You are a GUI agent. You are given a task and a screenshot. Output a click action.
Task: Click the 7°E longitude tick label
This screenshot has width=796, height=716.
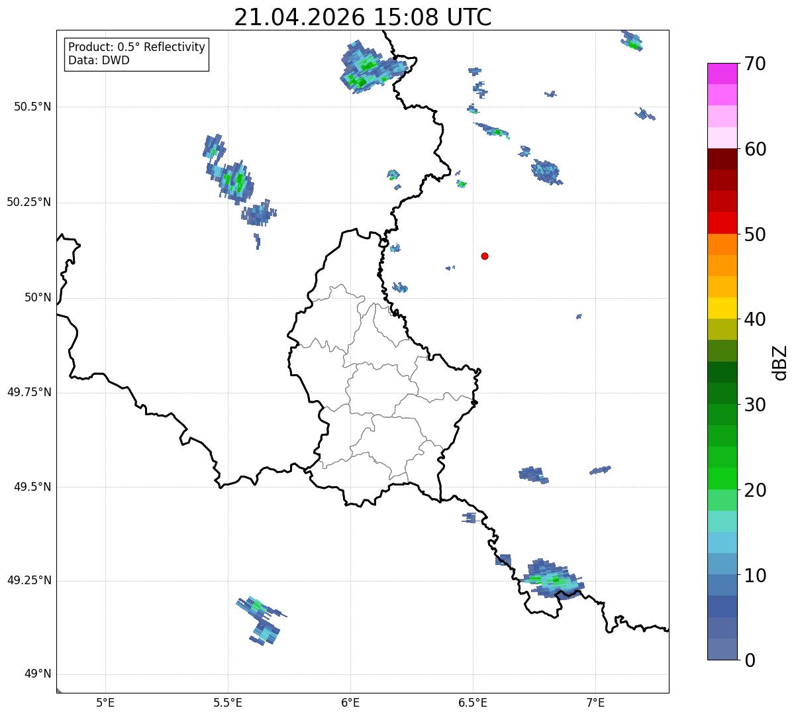tap(596, 701)
